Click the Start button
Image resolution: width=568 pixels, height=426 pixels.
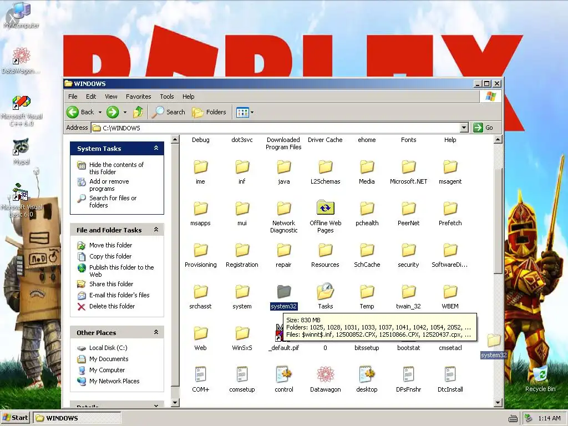click(x=15, y=418)
